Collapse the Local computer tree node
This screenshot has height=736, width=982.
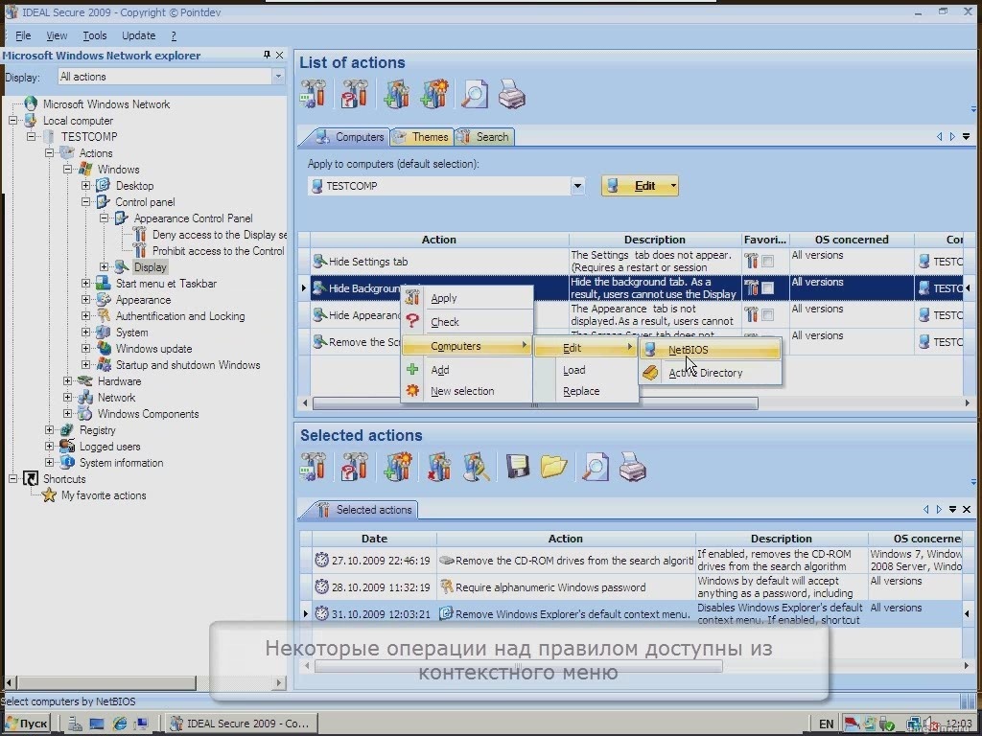(x=13, y=120)
